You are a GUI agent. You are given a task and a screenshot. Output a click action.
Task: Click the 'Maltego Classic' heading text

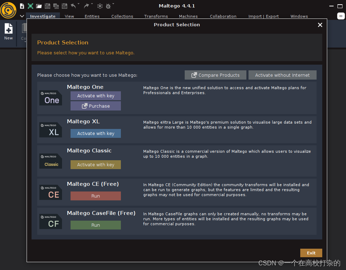[89, 151]
